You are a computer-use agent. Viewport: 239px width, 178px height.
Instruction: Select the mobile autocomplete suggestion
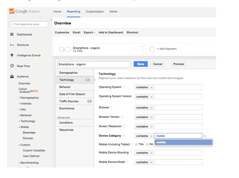[183, 142]
